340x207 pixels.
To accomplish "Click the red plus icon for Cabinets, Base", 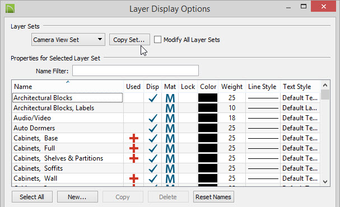I will pos(134,138).
